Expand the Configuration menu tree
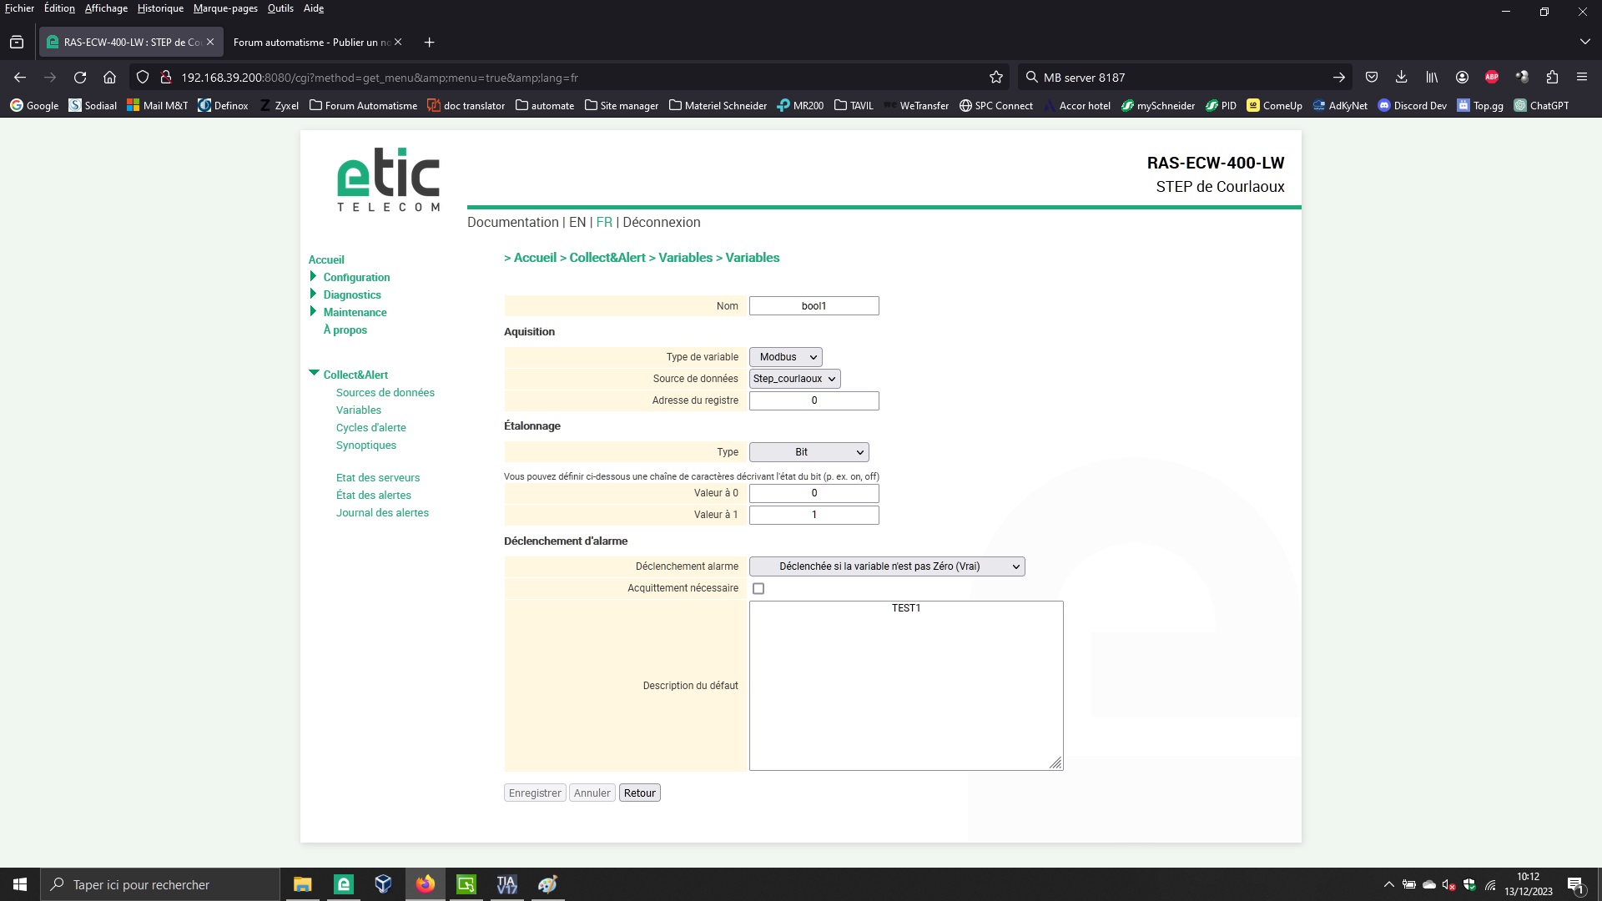The height and width of the screenshot is (901, 1602). [313, 277]
